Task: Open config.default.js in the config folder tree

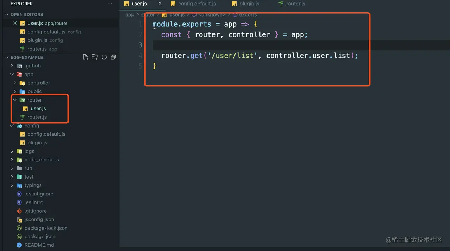Action: (46, 134)
